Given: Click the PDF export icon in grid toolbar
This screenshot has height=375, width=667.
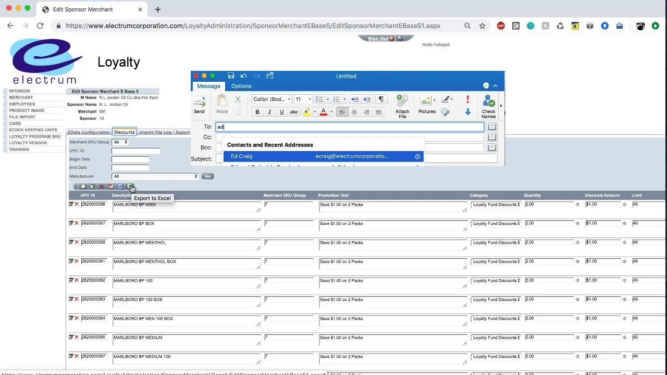Looking at the screenshot, I should click(x=111, y=186).
